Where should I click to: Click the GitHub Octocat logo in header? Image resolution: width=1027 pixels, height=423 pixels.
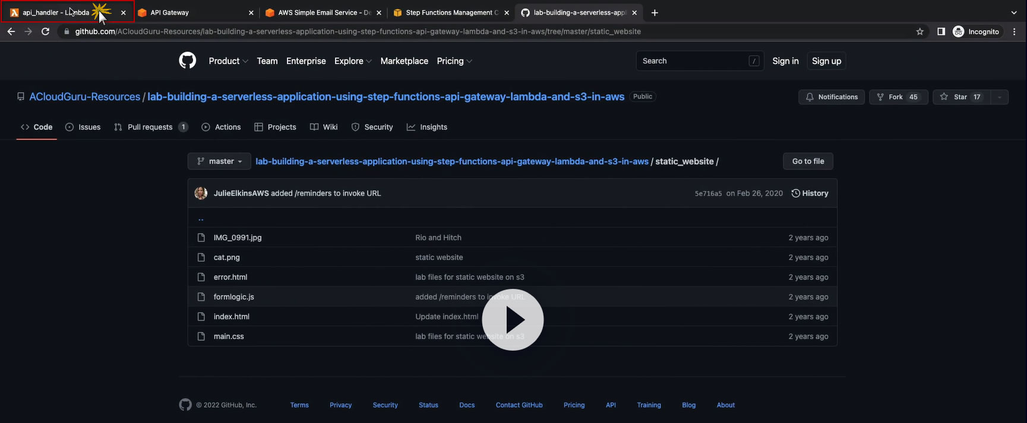click(x=187, y=61)
